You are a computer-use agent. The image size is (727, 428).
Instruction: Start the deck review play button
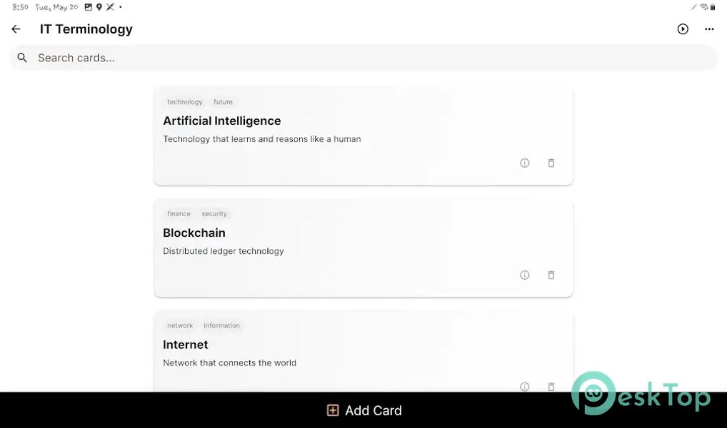click(683, 29)
